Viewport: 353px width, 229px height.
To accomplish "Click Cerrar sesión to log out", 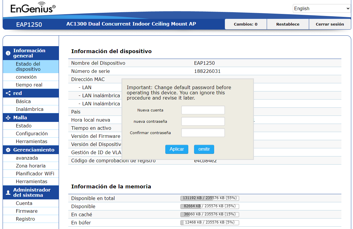I will coord(330,24).
